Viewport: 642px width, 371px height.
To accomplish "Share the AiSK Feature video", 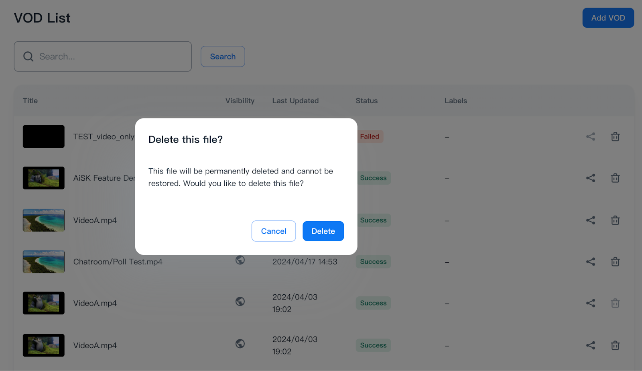I will (590, 178).
